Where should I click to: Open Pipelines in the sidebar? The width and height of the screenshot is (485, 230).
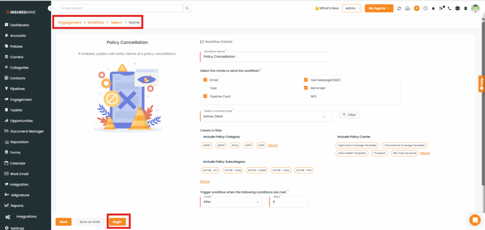(x=18, y=89)
